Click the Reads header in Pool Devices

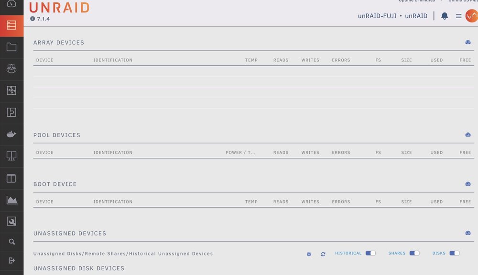pos(281,153)
